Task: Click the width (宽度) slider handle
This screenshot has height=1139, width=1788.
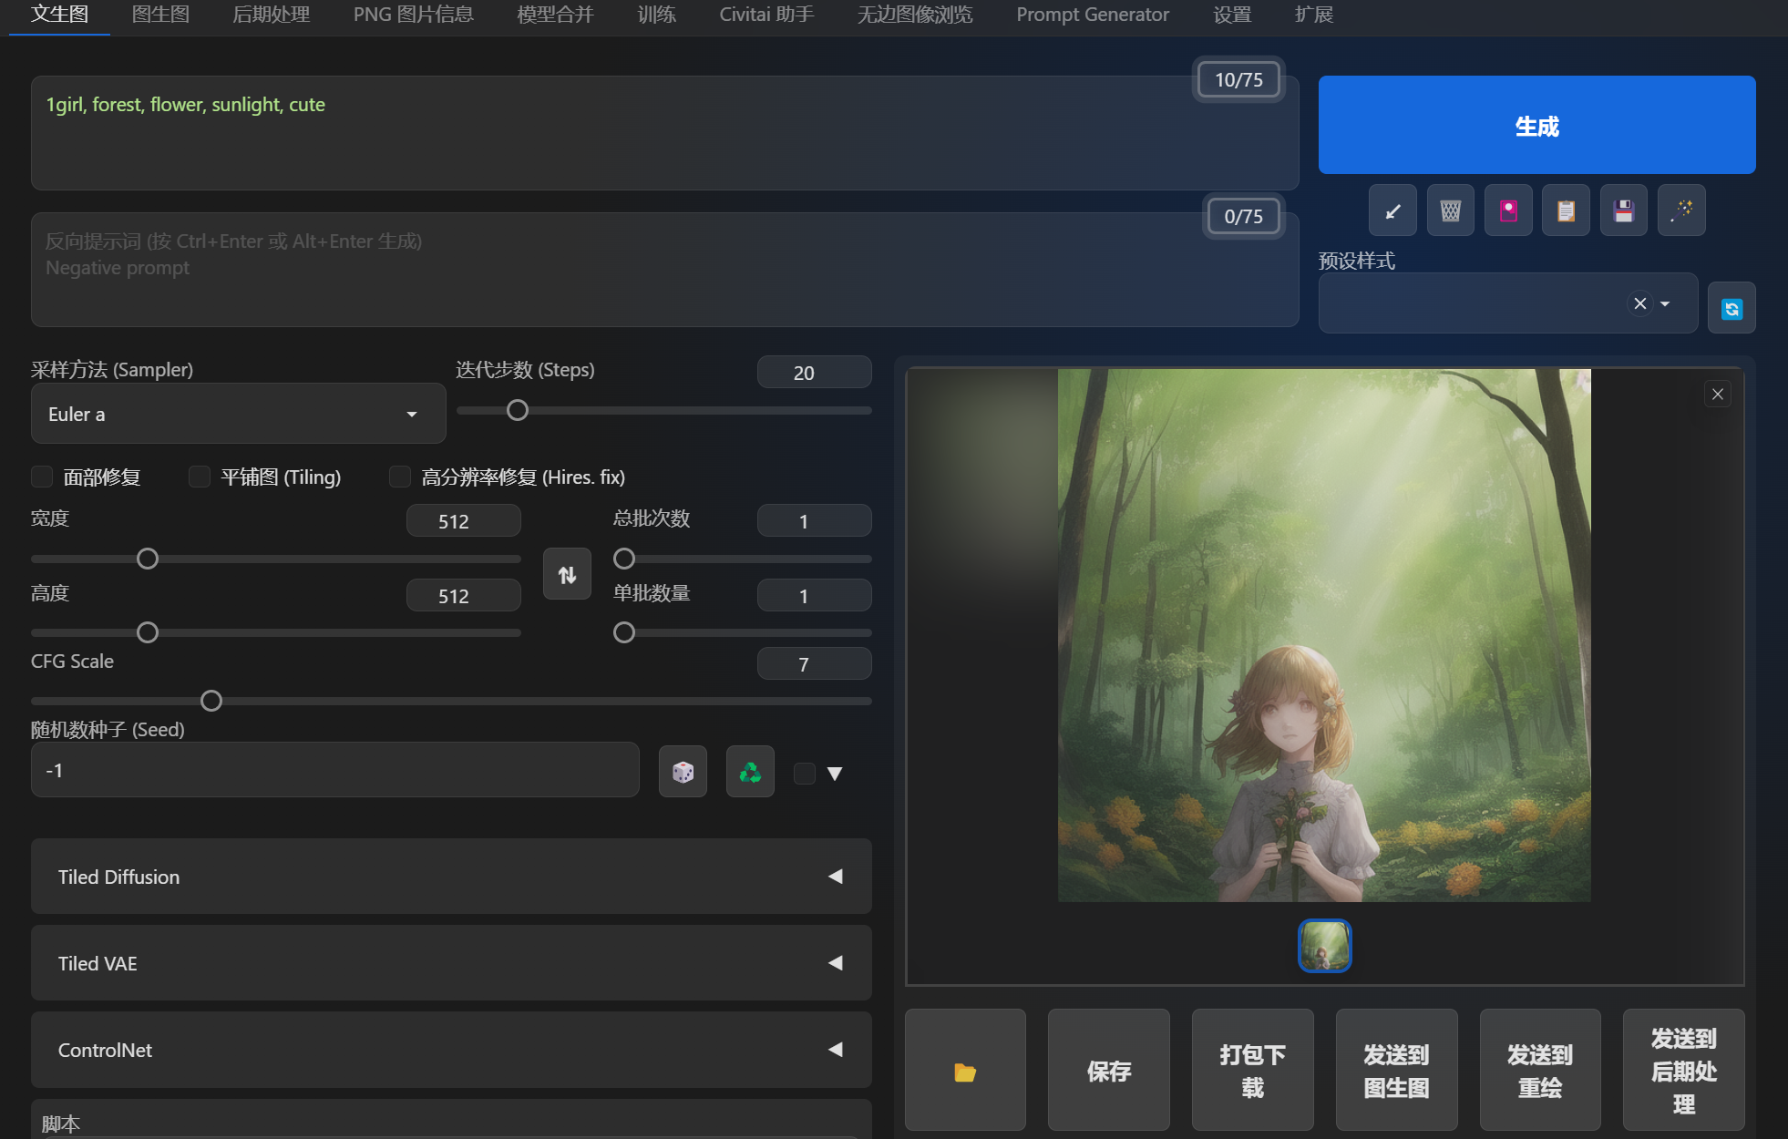Action: 147,559
